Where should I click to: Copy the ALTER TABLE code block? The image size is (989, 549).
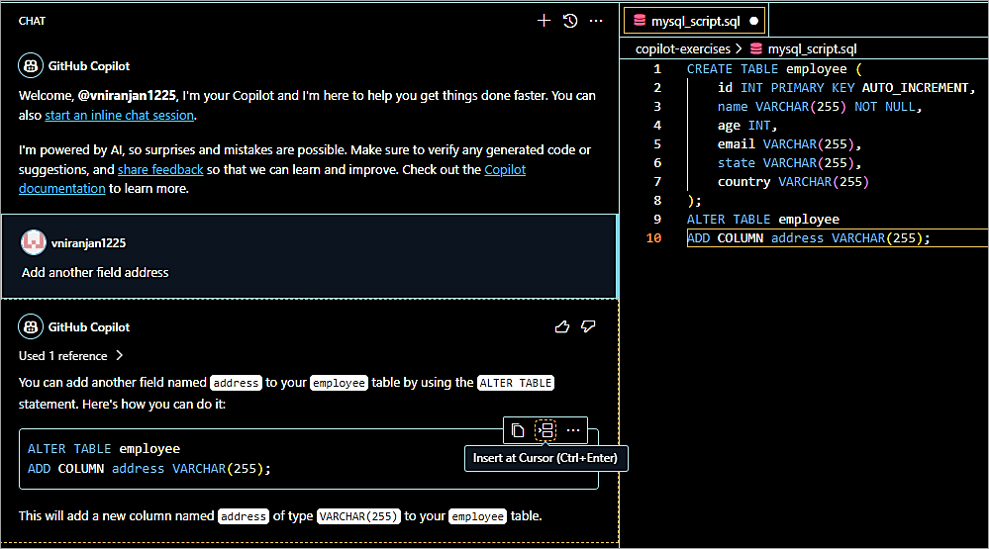pyautogui.click(x=518, y=430)
